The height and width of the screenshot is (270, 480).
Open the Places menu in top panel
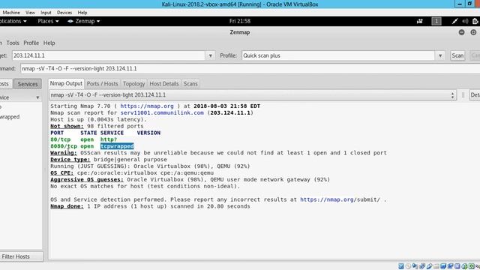[48, 21]
